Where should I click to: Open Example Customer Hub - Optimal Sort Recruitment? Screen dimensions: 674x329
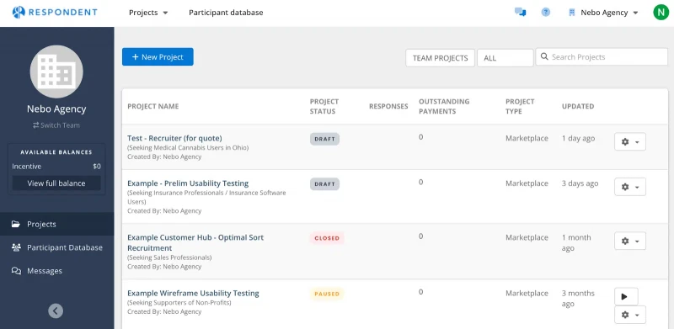pyautogui.click(x=195, y=242)
